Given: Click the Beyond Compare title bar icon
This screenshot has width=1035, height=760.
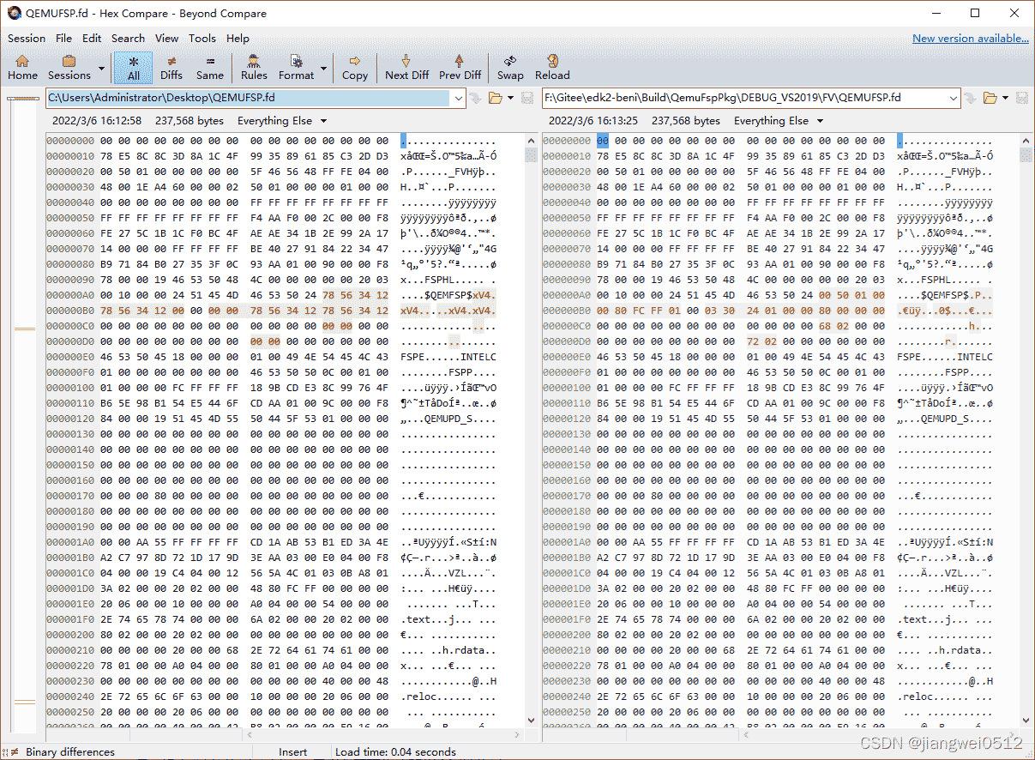Looking at the screenshot, I should [14, 13].
